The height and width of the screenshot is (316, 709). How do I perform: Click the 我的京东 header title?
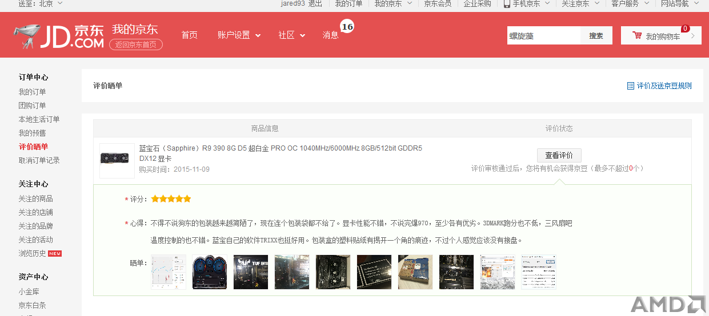135,30
